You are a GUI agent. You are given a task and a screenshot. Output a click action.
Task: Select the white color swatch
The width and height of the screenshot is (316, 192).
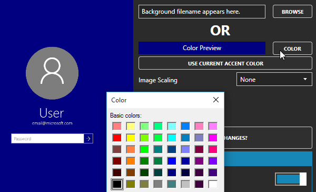point(213,184)
